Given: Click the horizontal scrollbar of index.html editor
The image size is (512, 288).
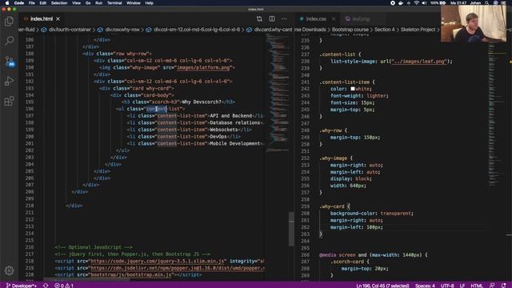Looking at the screenshot, I should click(x=86, y=280).
